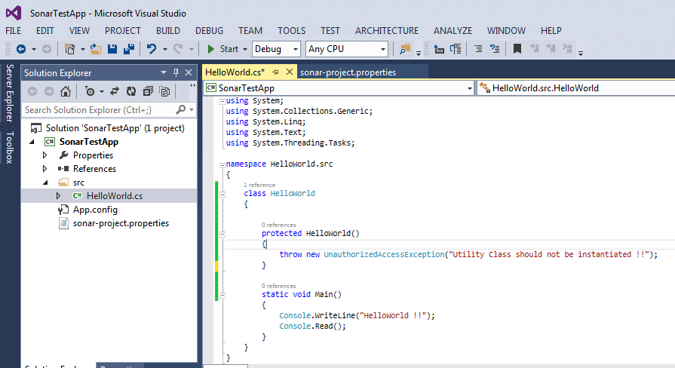Screen dimensions: 675x368
Task: Open the HelloWorld.src.HelloWorld type dropdown
Action: click(x=576, y=87)
